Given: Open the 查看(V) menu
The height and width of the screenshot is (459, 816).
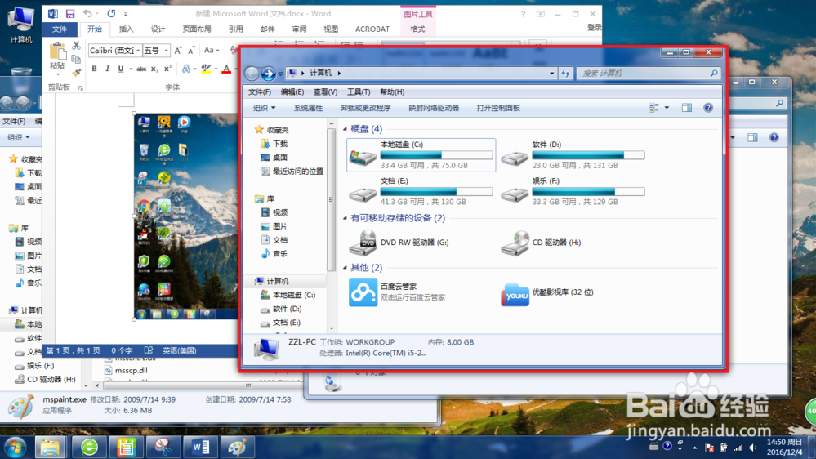Looking at the screenshot, I should [x=325, y=92].
